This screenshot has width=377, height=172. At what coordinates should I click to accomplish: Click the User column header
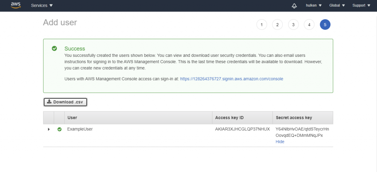point(72,118)
